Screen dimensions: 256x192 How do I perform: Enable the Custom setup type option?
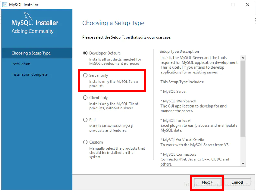[85, 142]
